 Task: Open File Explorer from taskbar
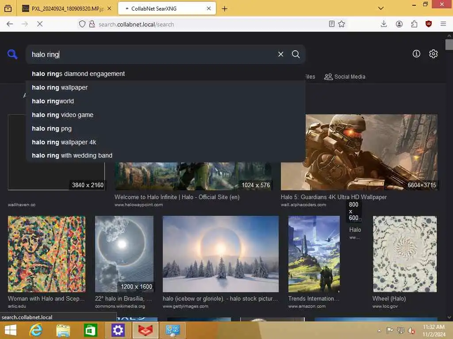[x=63, y=330]
